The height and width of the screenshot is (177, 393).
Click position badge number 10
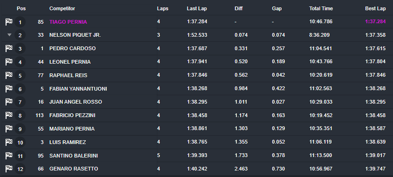coord(20,143)
